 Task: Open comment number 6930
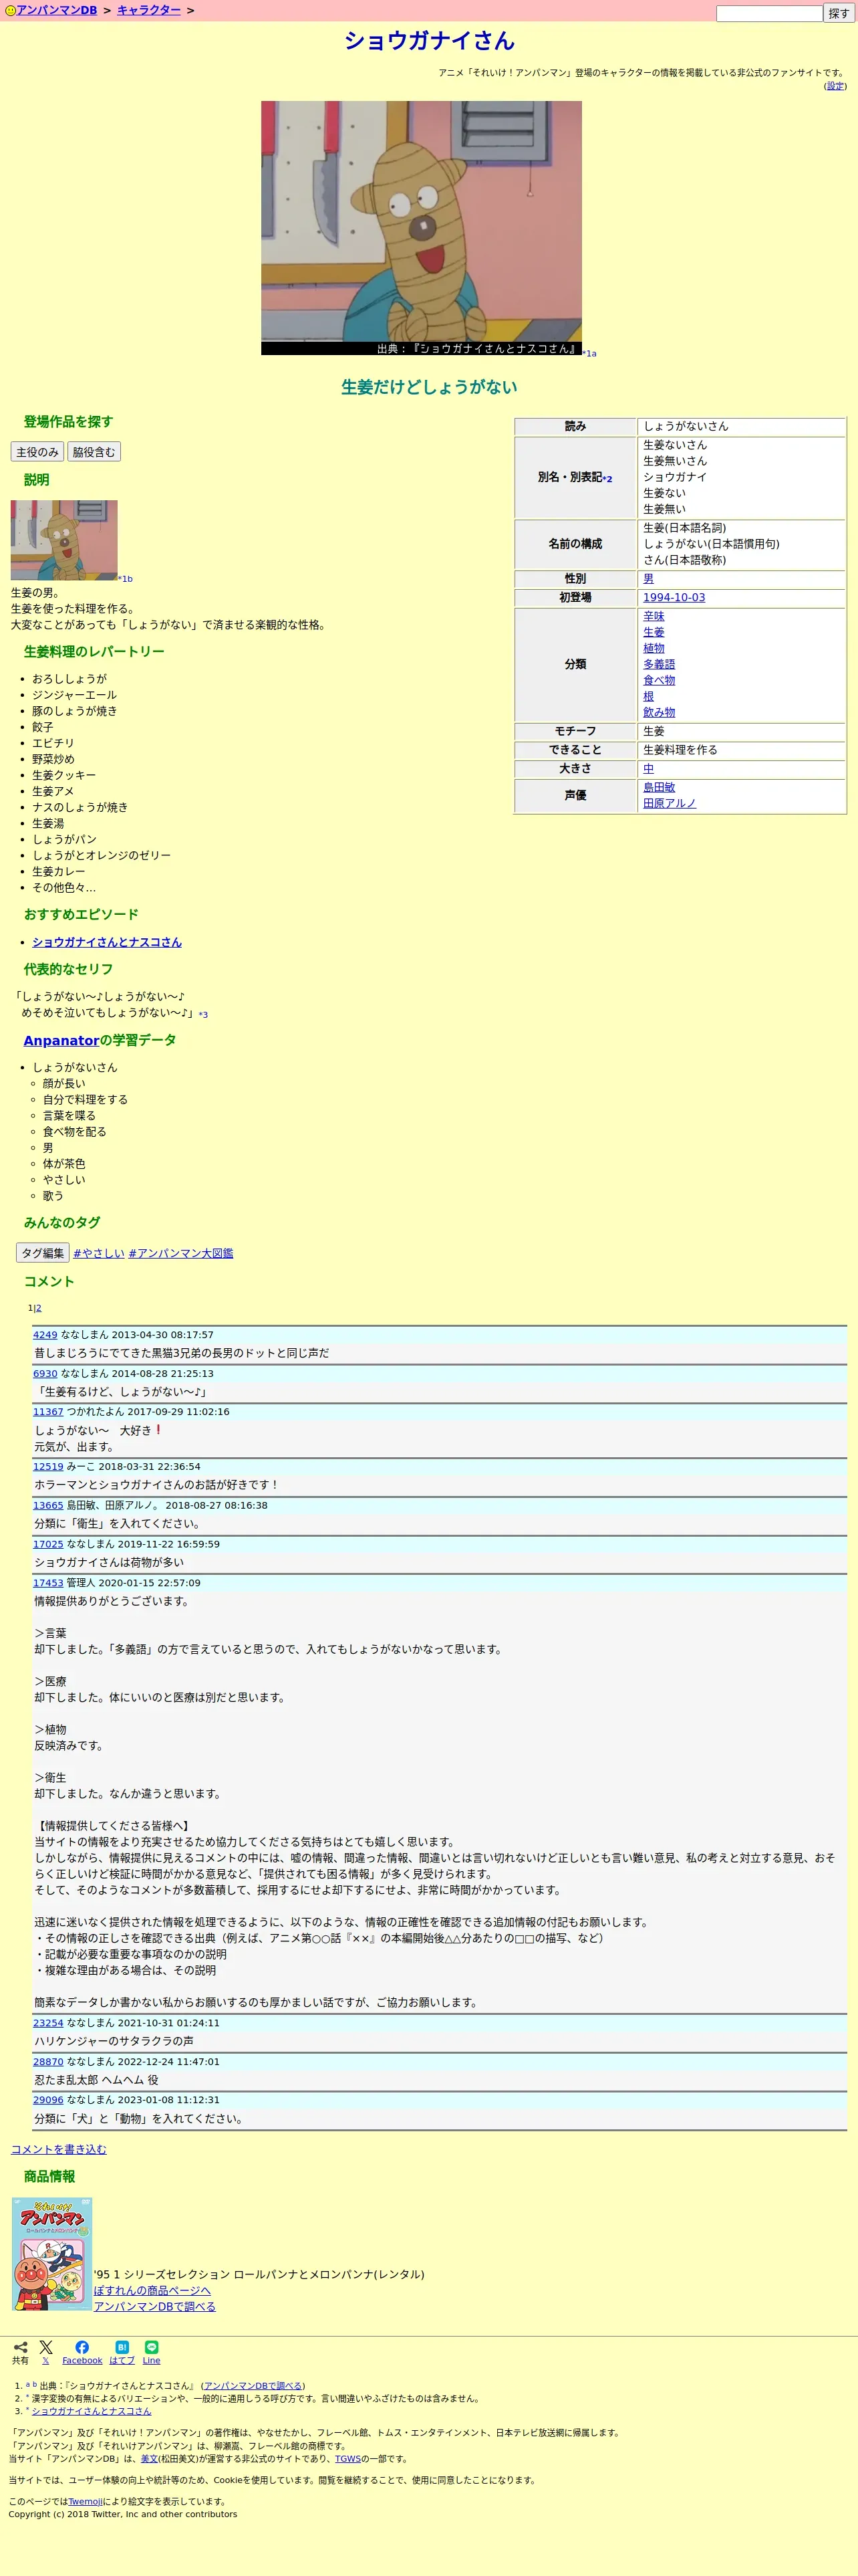(45, 1374)
